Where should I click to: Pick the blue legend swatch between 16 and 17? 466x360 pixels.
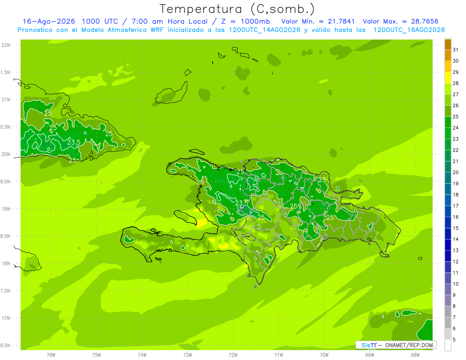(x=448, y=212)
